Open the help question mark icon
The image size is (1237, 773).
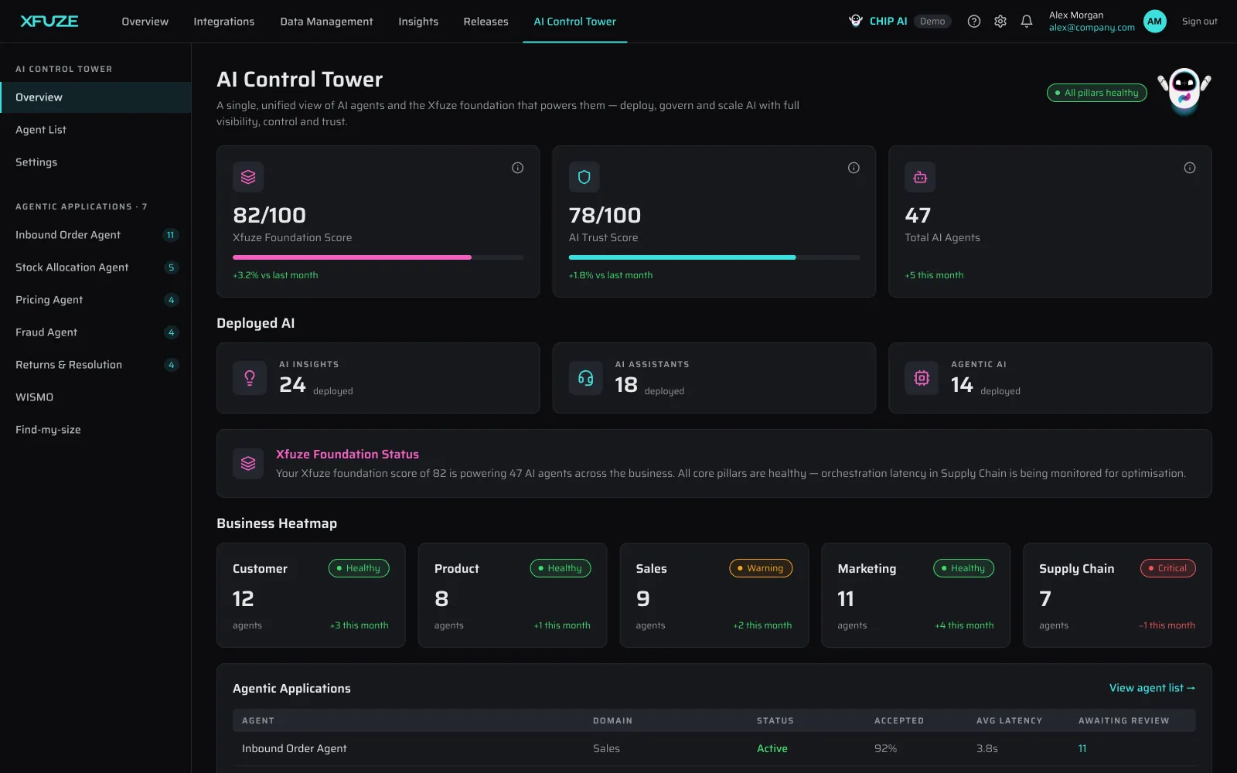[x=974, y=22]
